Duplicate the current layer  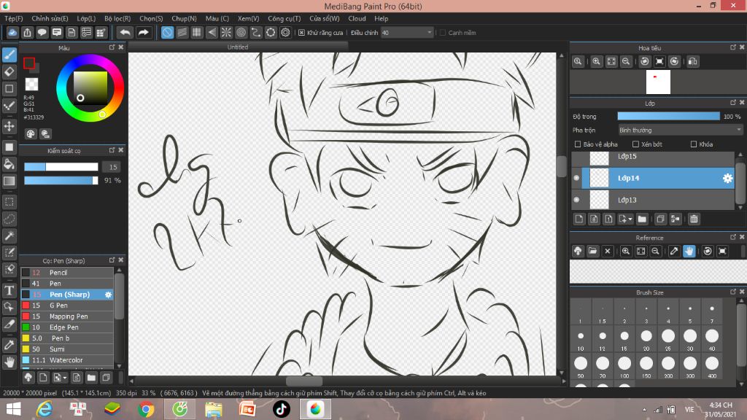(659, 219)
